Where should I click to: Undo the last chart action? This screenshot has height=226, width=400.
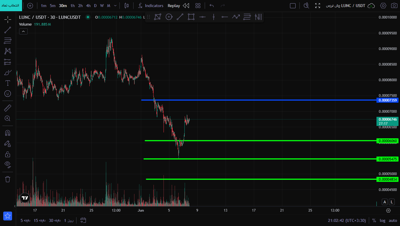(211, 6)
